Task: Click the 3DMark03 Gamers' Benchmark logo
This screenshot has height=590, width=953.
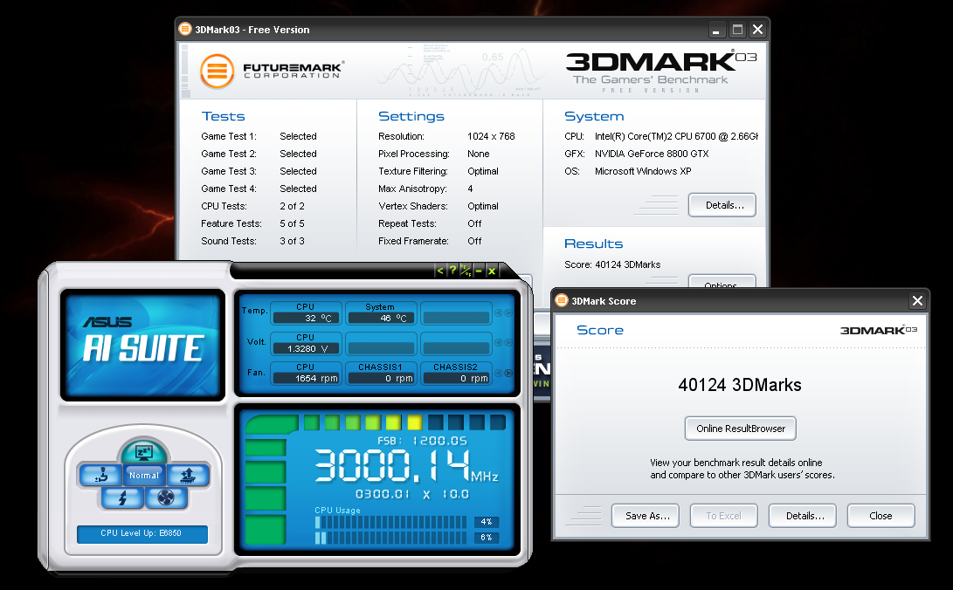Action: tap(660, 71)
